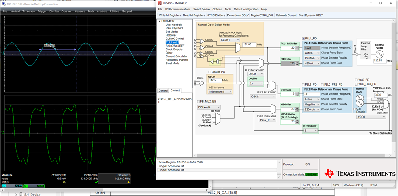Toggle the PLL1_PD checkbox
Screen dimensions: 398x196
tap(303, 39)
